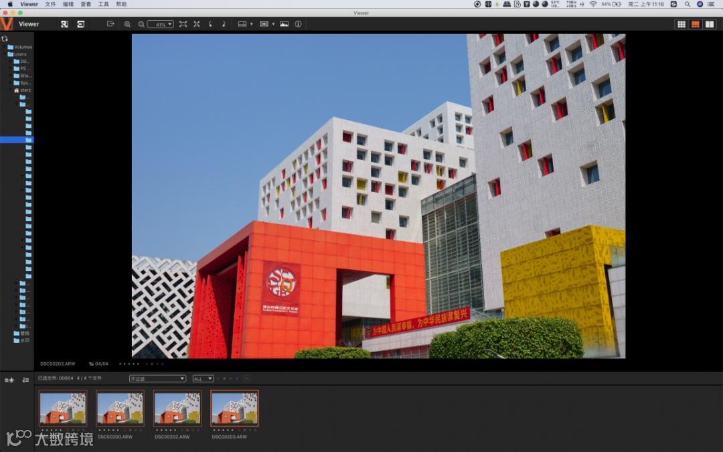Clear the label filter with X button
Image resolution: width=723 pixels, height=452 pixels.
(x=246, y=378)
